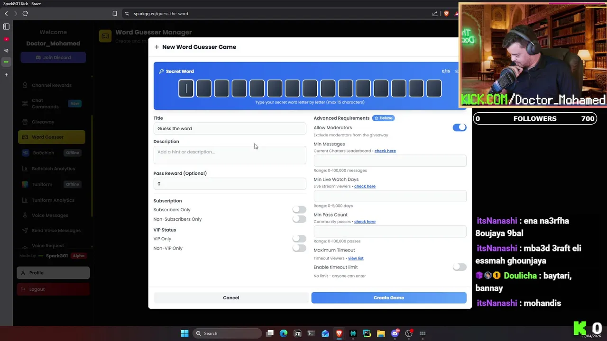Open 'check here' link under Min Pass Count

(x=365, y=222)
